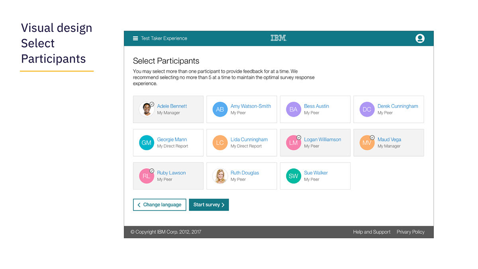Viewport: 478px width, 269px height.
Task: Click the user profile account icon
Action: pyautogui.click(x=420, y=38)
